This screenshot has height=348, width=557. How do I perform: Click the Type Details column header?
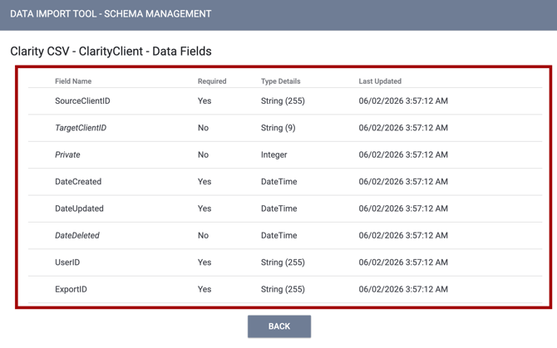pos(281,81)
